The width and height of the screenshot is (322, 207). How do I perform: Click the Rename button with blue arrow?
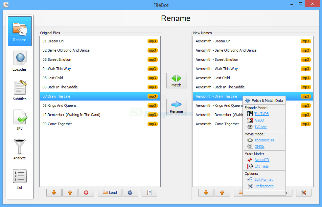pos(176,107)
